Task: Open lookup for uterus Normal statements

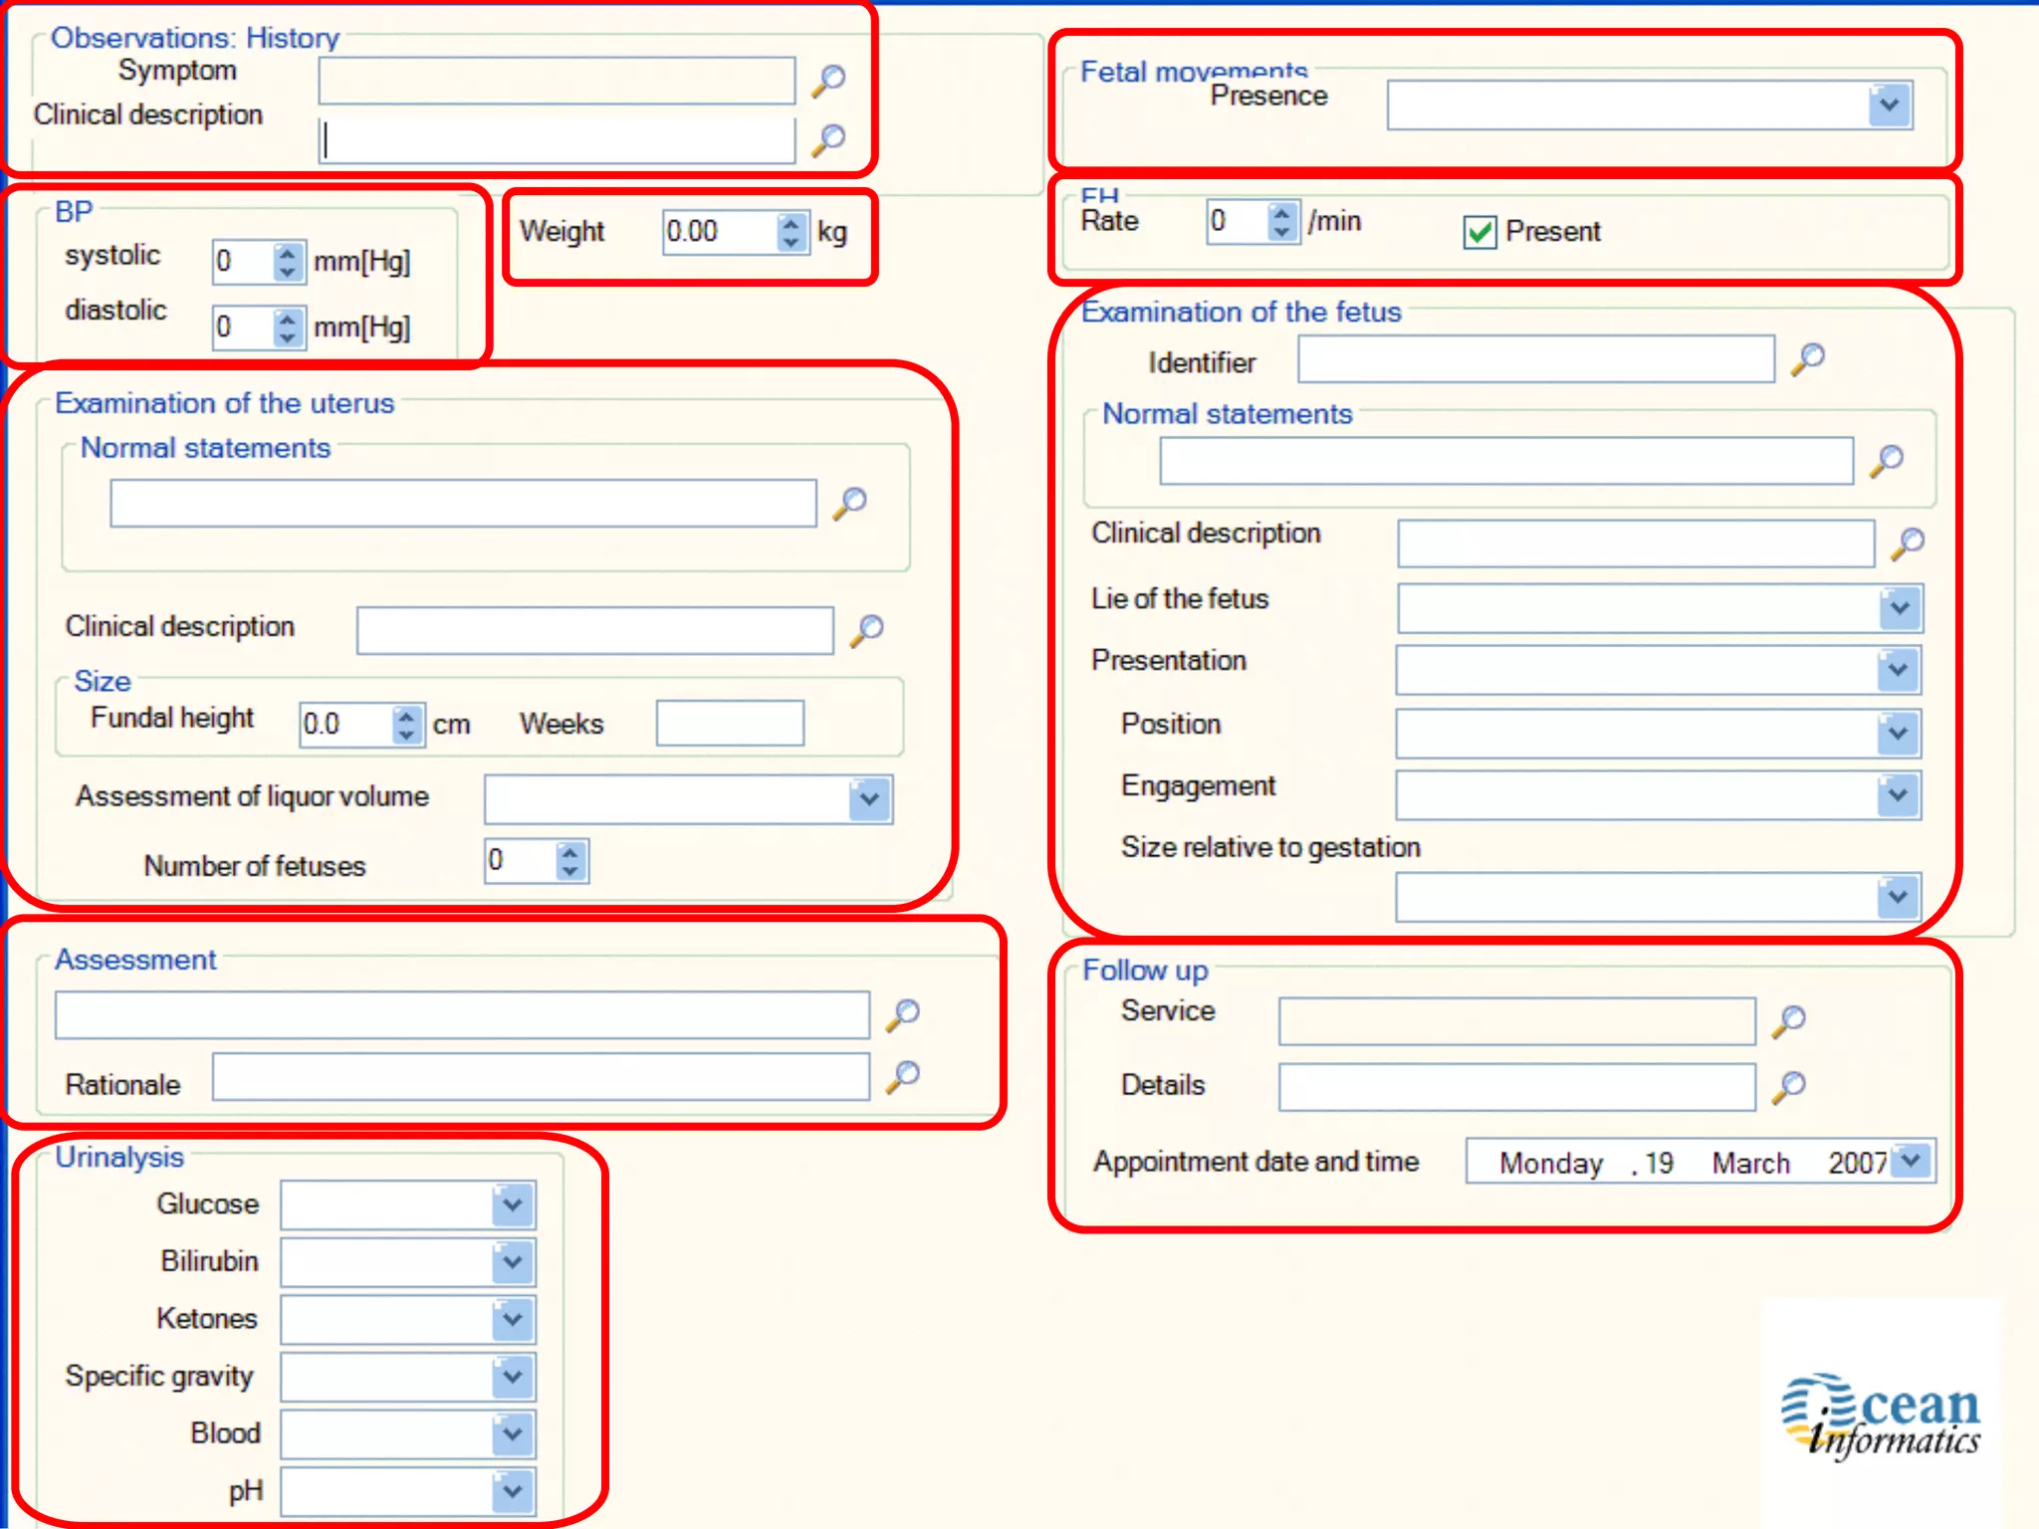Action: pyautogui.click(x=850, y=503)
